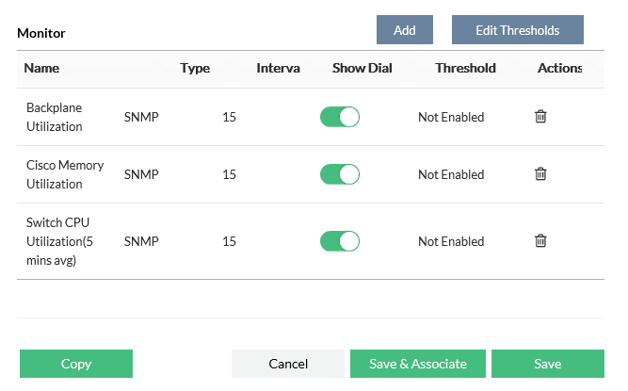Delete the Backplane Utilization monitor
Screen dimensions: 628x391
click(540, 117)
